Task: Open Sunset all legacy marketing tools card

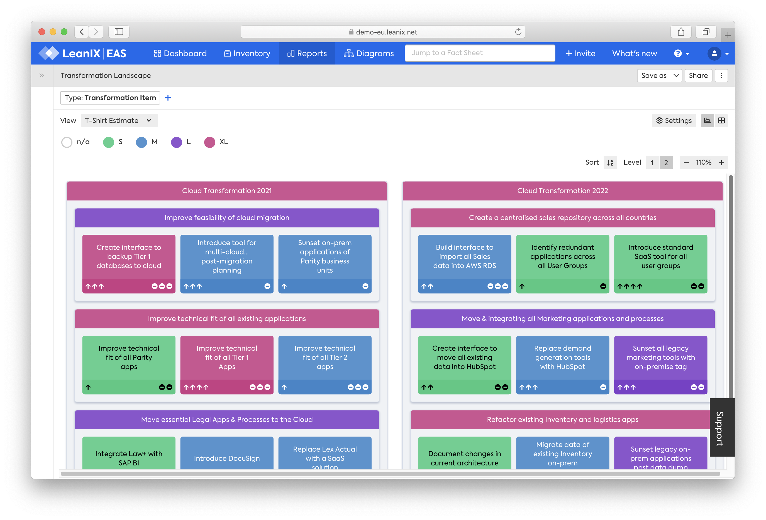Action: [x=660, y=365]
